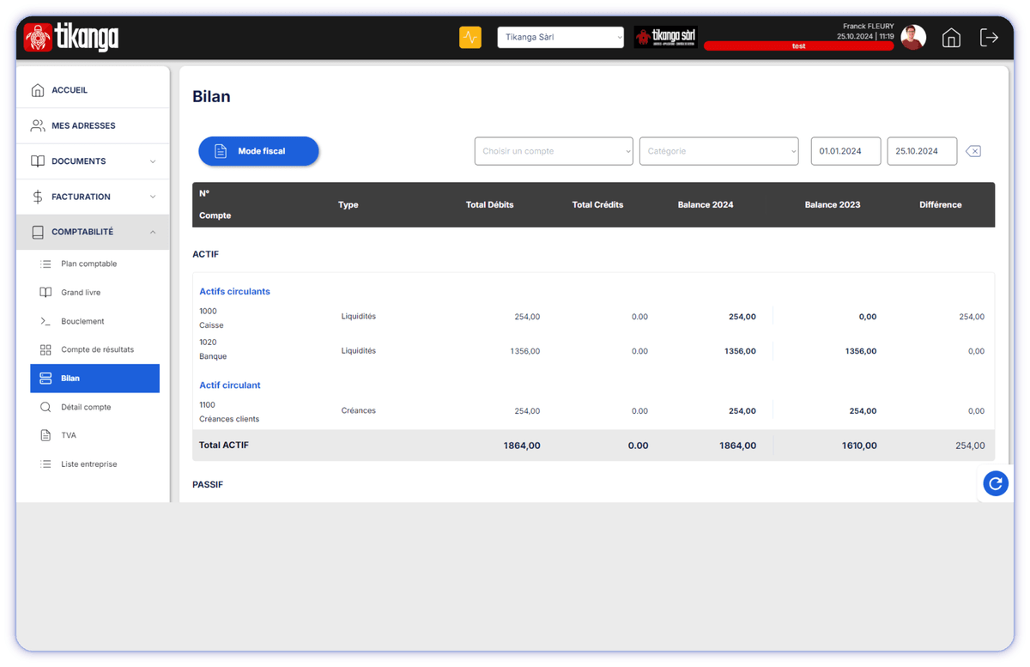The width and height of the screenshot is (1030, 667).
Task: Click the PASSIF section heading
Action: point(208,485)
